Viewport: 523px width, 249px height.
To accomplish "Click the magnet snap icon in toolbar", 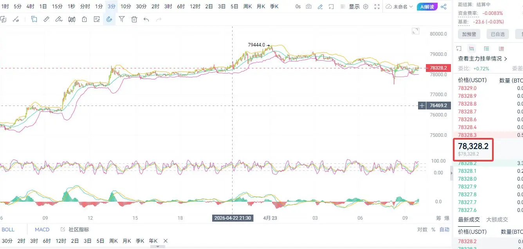I will 109,19.
